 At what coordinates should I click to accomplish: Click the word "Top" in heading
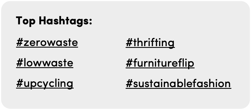[x=26, y=21]
